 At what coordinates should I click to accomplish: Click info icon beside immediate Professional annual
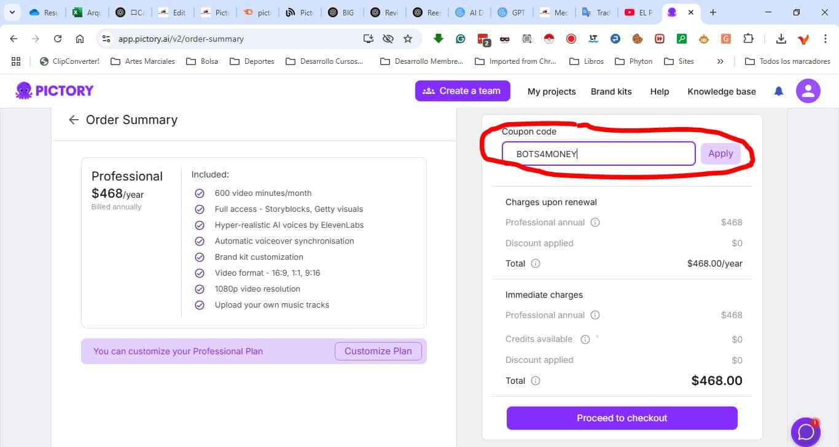595,315
